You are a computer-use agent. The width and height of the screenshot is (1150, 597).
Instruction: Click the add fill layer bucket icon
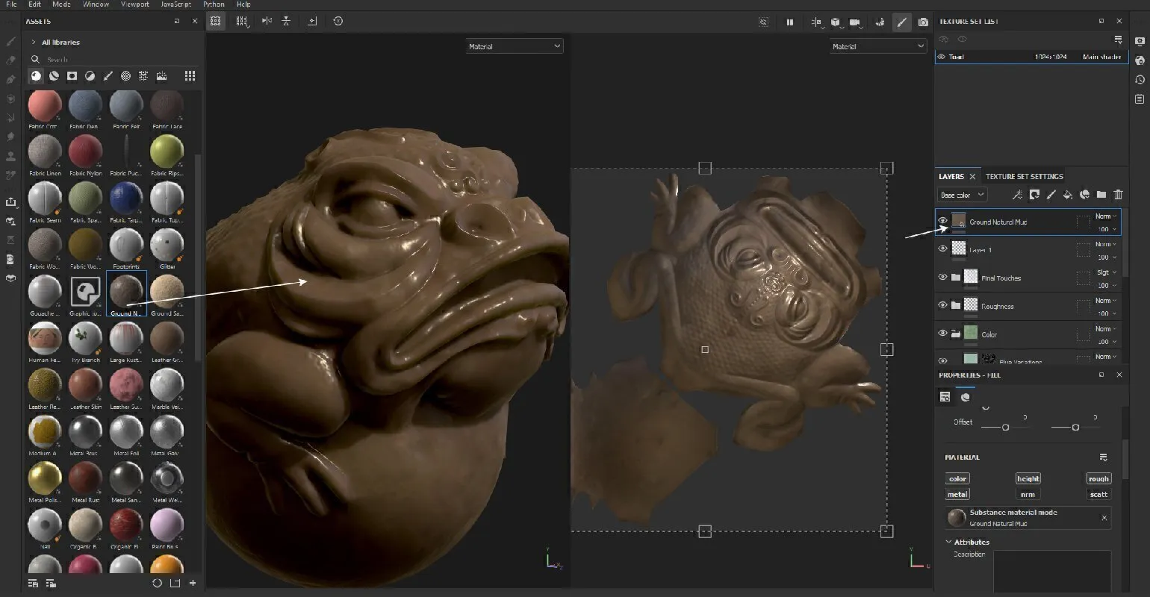click(1068, 195)
